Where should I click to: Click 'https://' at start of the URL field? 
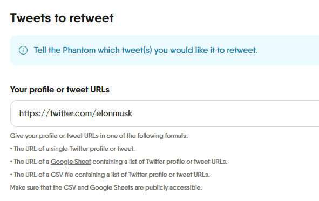[34, 113]
